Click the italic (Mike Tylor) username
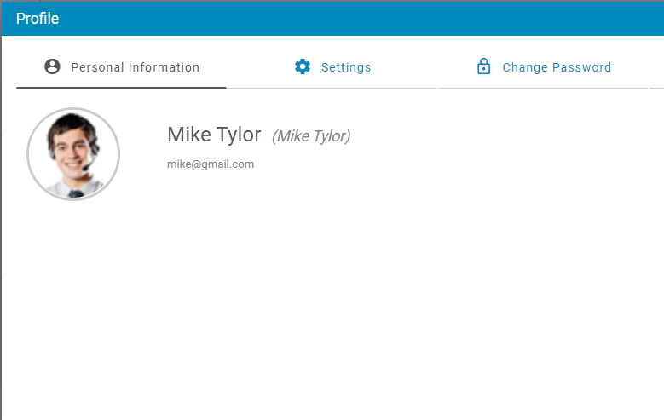Image resolution: width=664 pixels, height=420 pixels. pos(311,136)
